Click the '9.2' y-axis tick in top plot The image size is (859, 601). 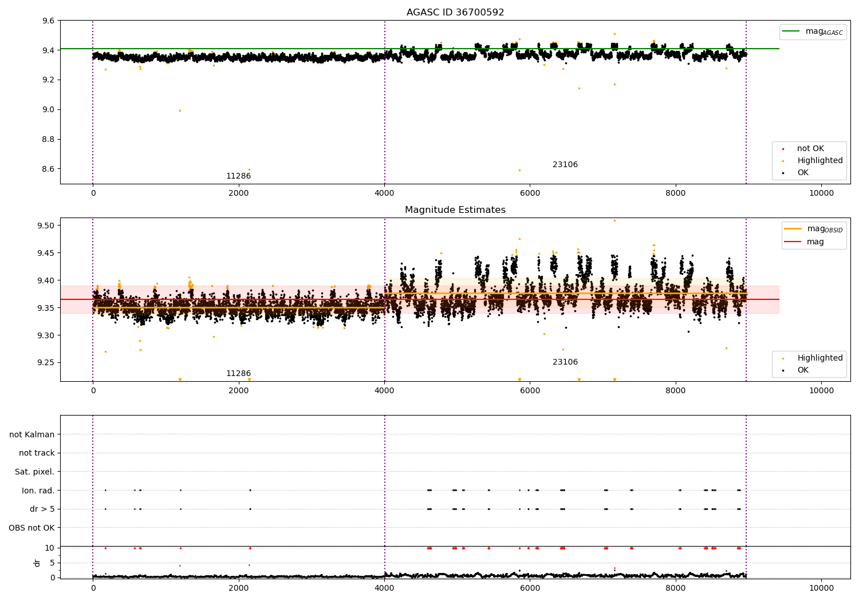tap(49, 80)
